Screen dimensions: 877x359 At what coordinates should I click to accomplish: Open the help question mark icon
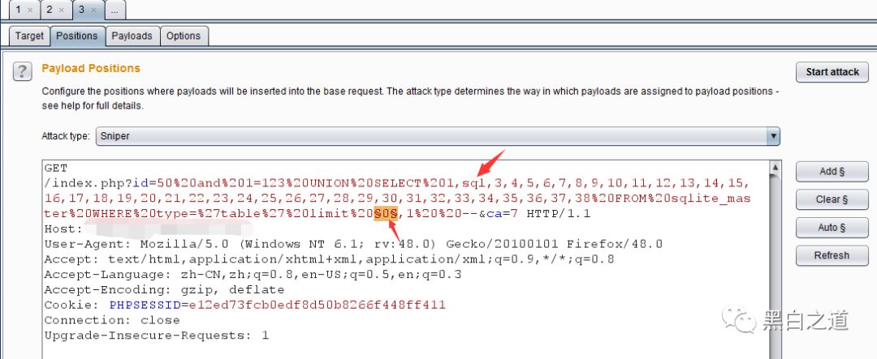click(x=22, y=71)
